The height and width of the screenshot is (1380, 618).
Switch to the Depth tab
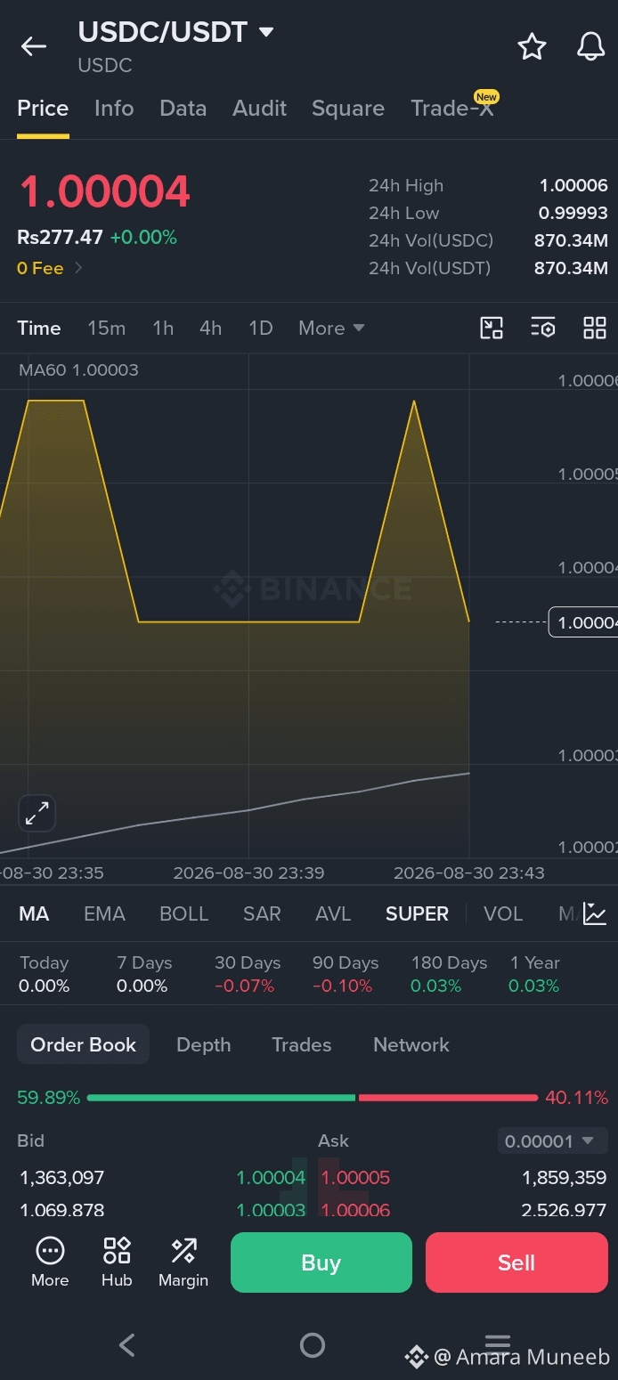tap(203, 1044)
